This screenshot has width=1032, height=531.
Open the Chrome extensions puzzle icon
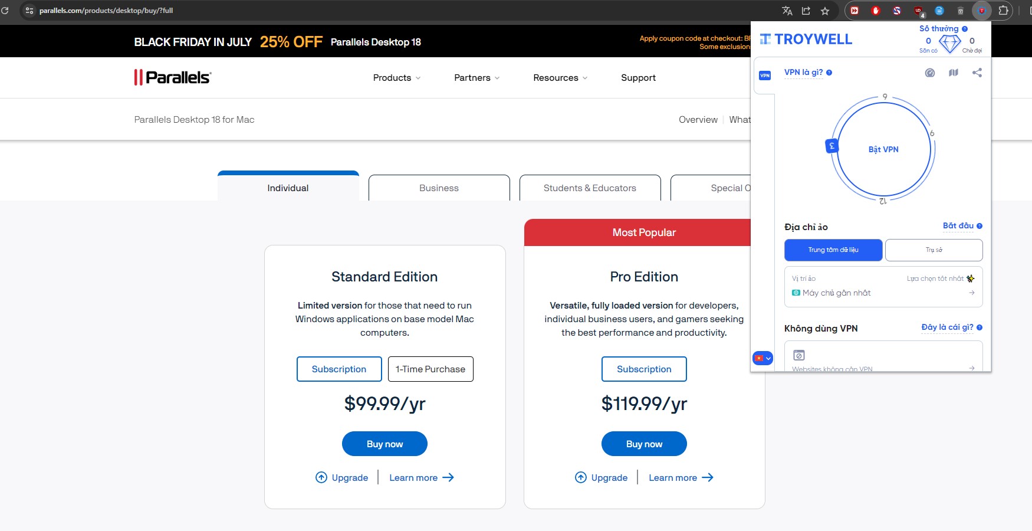pyautogui.click(x=1003, y=11)
